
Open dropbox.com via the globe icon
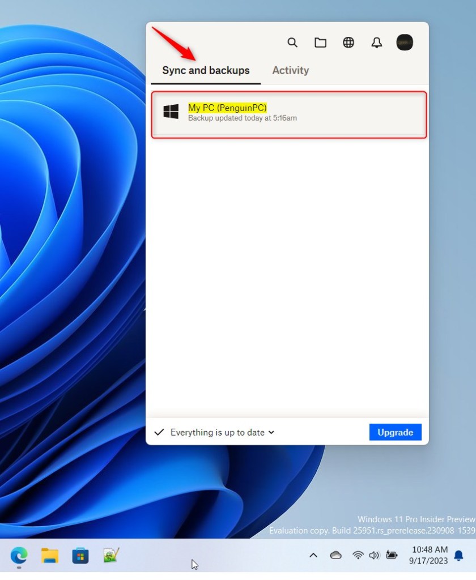348,42
